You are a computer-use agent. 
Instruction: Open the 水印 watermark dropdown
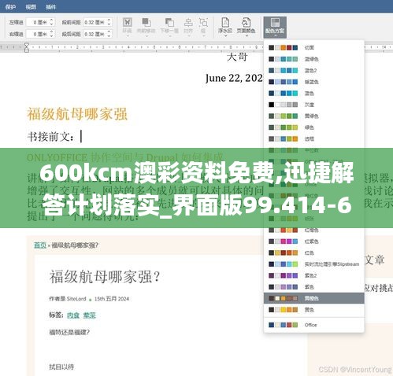(225, 26)
